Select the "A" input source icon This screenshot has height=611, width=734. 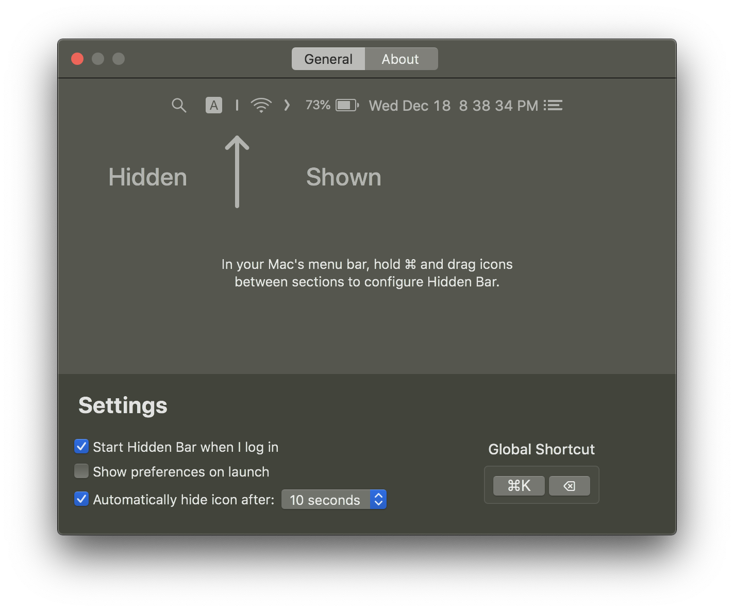pyautogui.click(x=213, y=105)
